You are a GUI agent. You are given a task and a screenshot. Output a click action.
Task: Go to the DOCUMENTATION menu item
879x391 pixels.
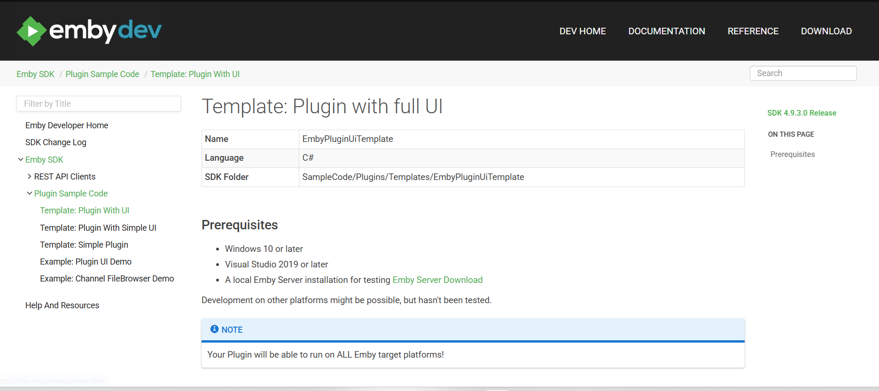(666, 31)
